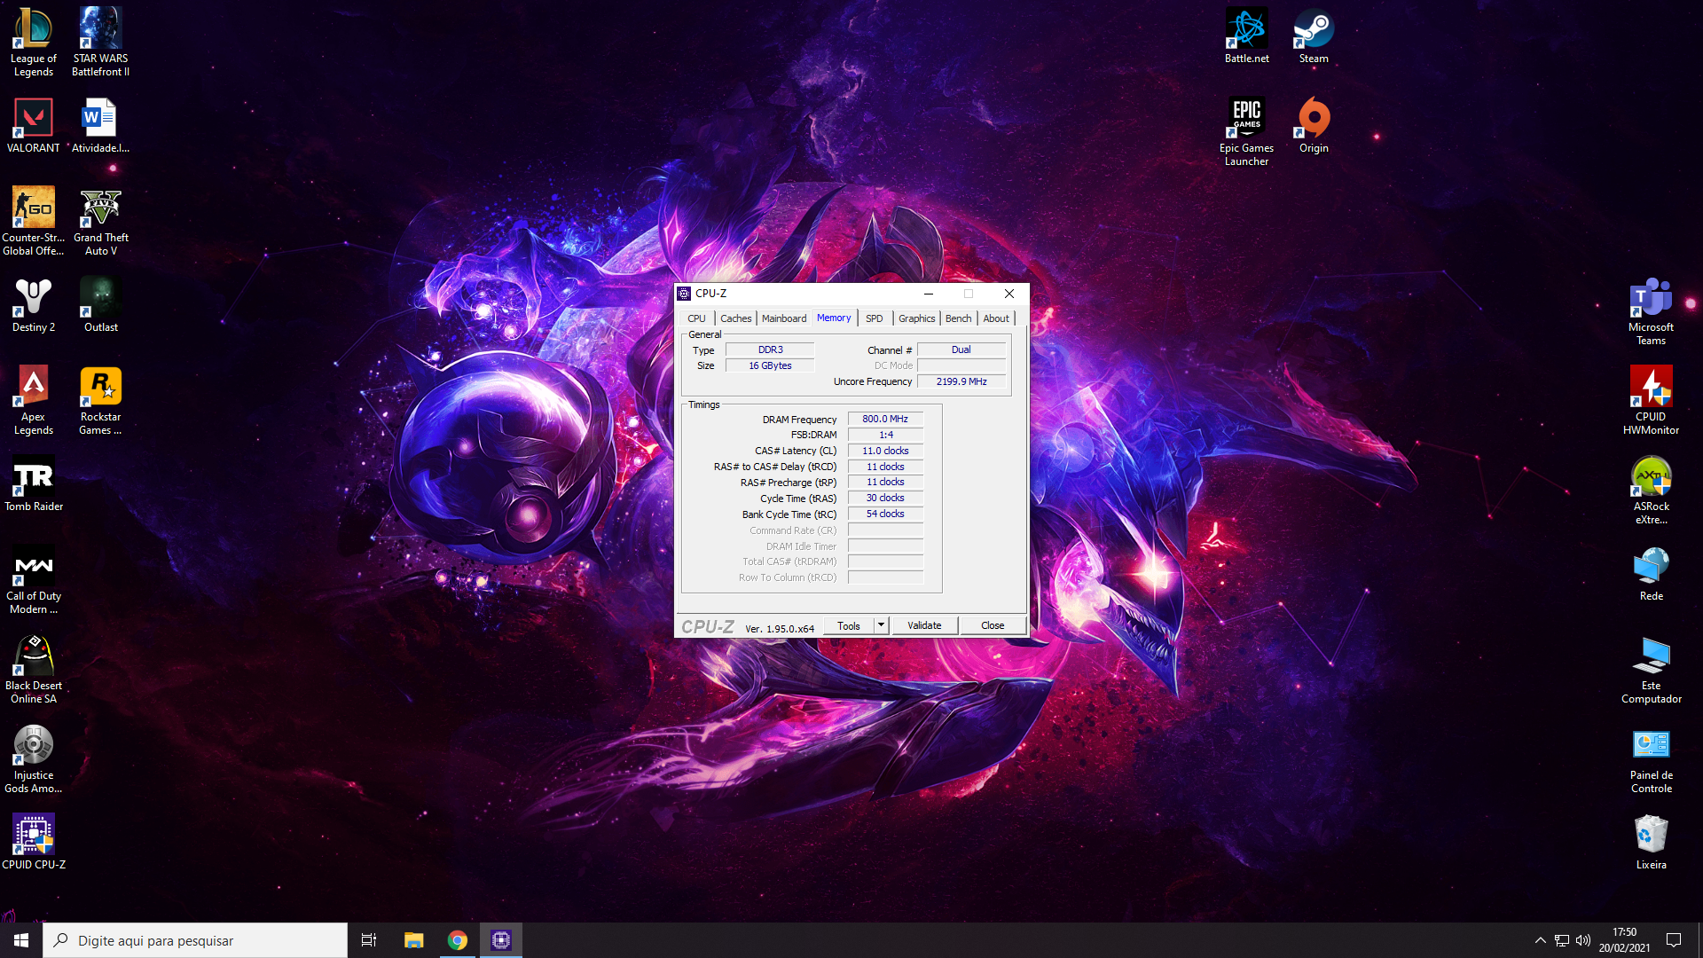The image size is (1703, 958).
Task: Click the Bank Cycle Time 54 clocks value
Action: coord(885,514)
